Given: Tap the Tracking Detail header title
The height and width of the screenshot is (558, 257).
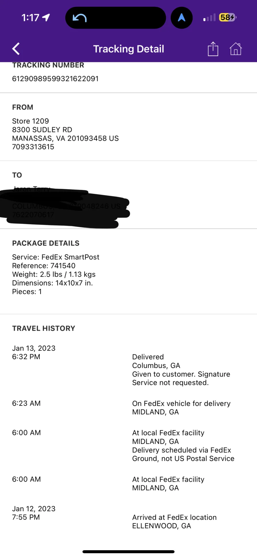Looking at the screenshot, I should [x=128, y=49].
